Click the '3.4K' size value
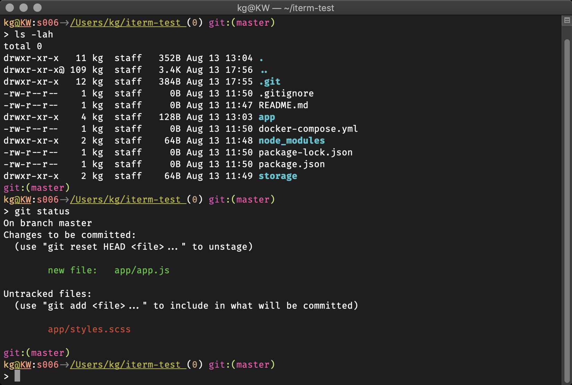Screen dimensions: 572x385 tap(170, 70)
